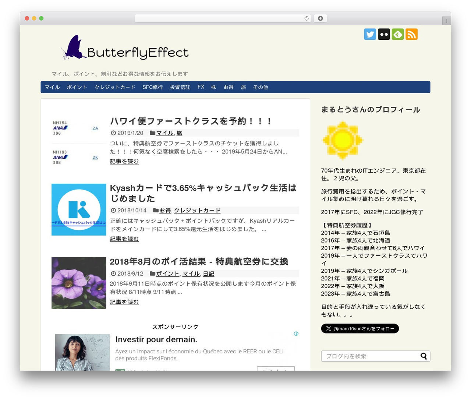Open the SFC修行 menu item
This screenshot has width=471, height=399.
tap(153, 87)
